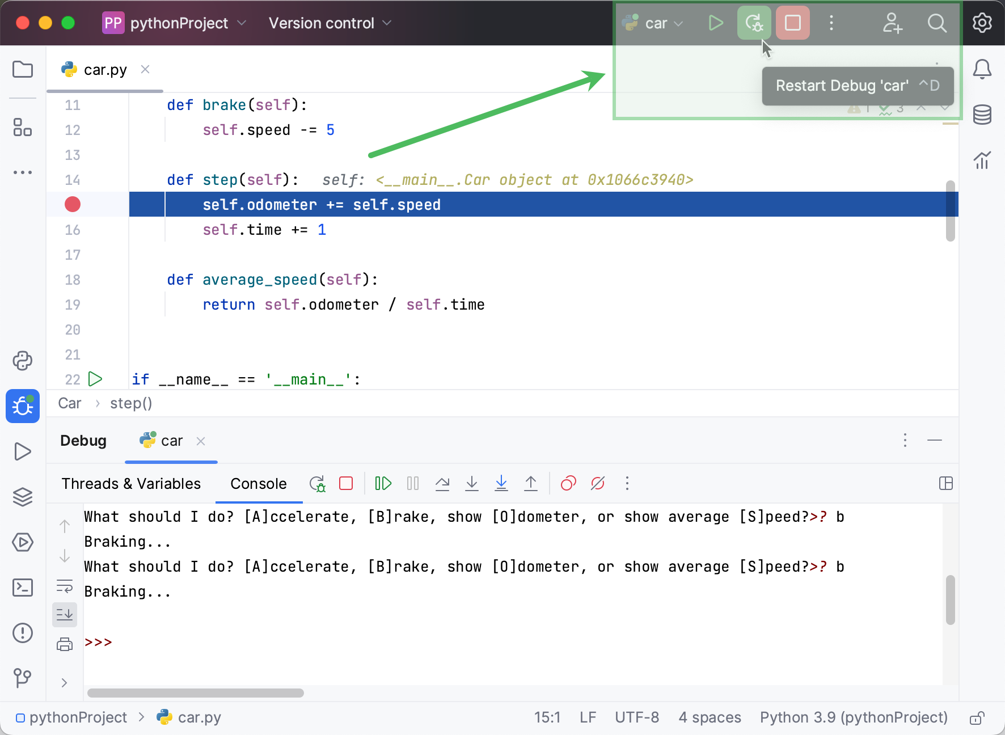Select the Step Over debug icon

pos(442,483)
